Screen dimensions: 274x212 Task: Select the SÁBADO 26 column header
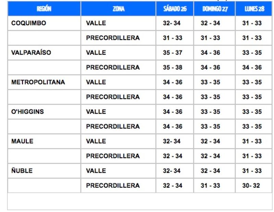point(175,9)
